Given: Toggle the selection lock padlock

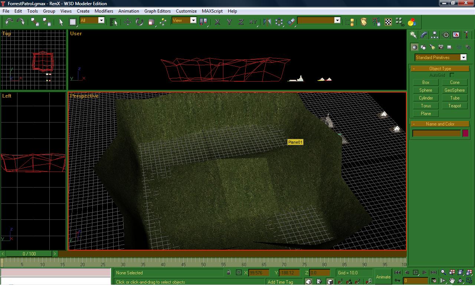Looking at the screenshot, I should [229, 273].
